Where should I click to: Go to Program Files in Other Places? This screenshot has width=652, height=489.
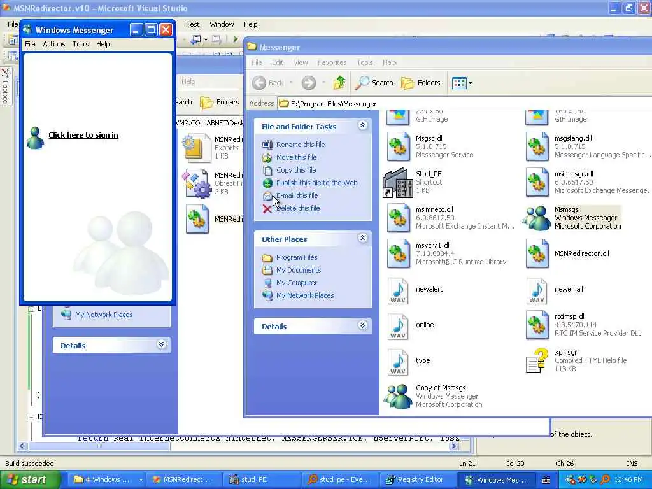point(297,257)
